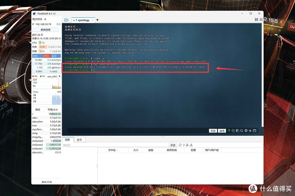Search terminal output with magnifier icon
The height and width of the screenshot is (196, 295).
[241, 131]
